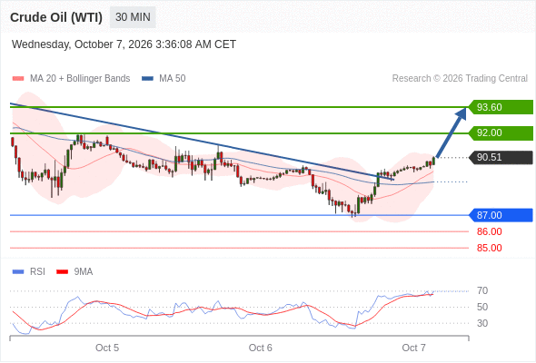Click the MA 20 + Bollinger Bands legend swatch

(18, 79)
